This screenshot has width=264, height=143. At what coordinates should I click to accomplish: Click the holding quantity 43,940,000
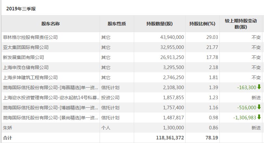[x=172, y=37]
